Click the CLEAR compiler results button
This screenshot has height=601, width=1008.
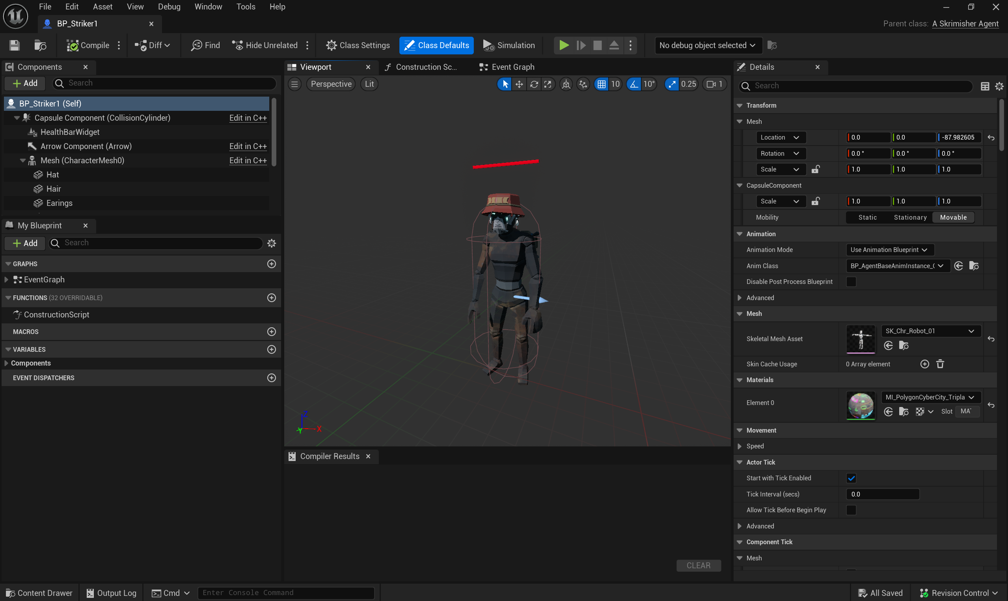click(698, 566)
